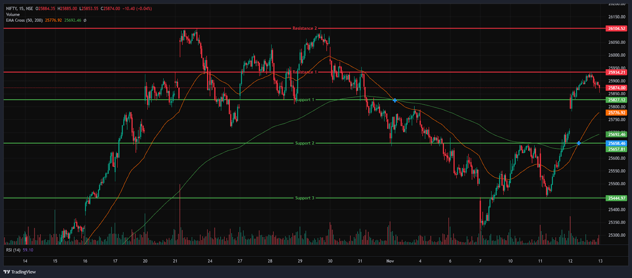Click the red 26104.52 price axis tag

pos(616,28)
